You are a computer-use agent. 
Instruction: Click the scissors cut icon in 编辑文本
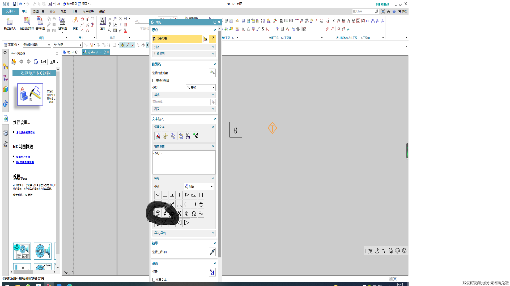165,136
